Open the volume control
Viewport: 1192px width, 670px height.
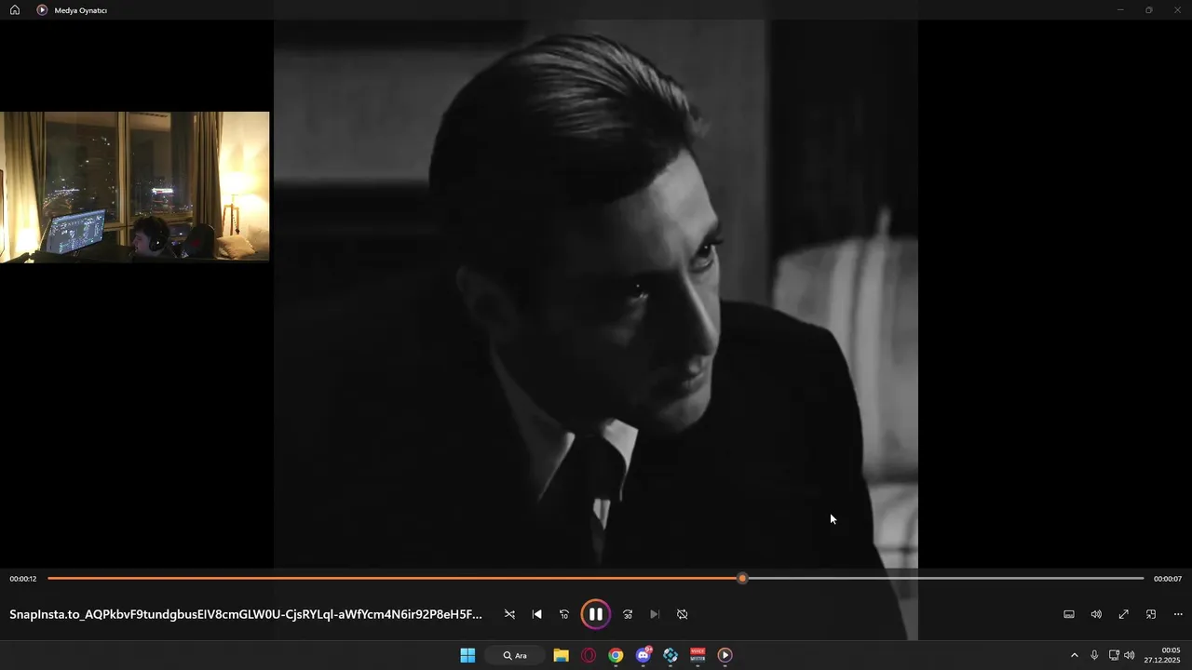1096,614
